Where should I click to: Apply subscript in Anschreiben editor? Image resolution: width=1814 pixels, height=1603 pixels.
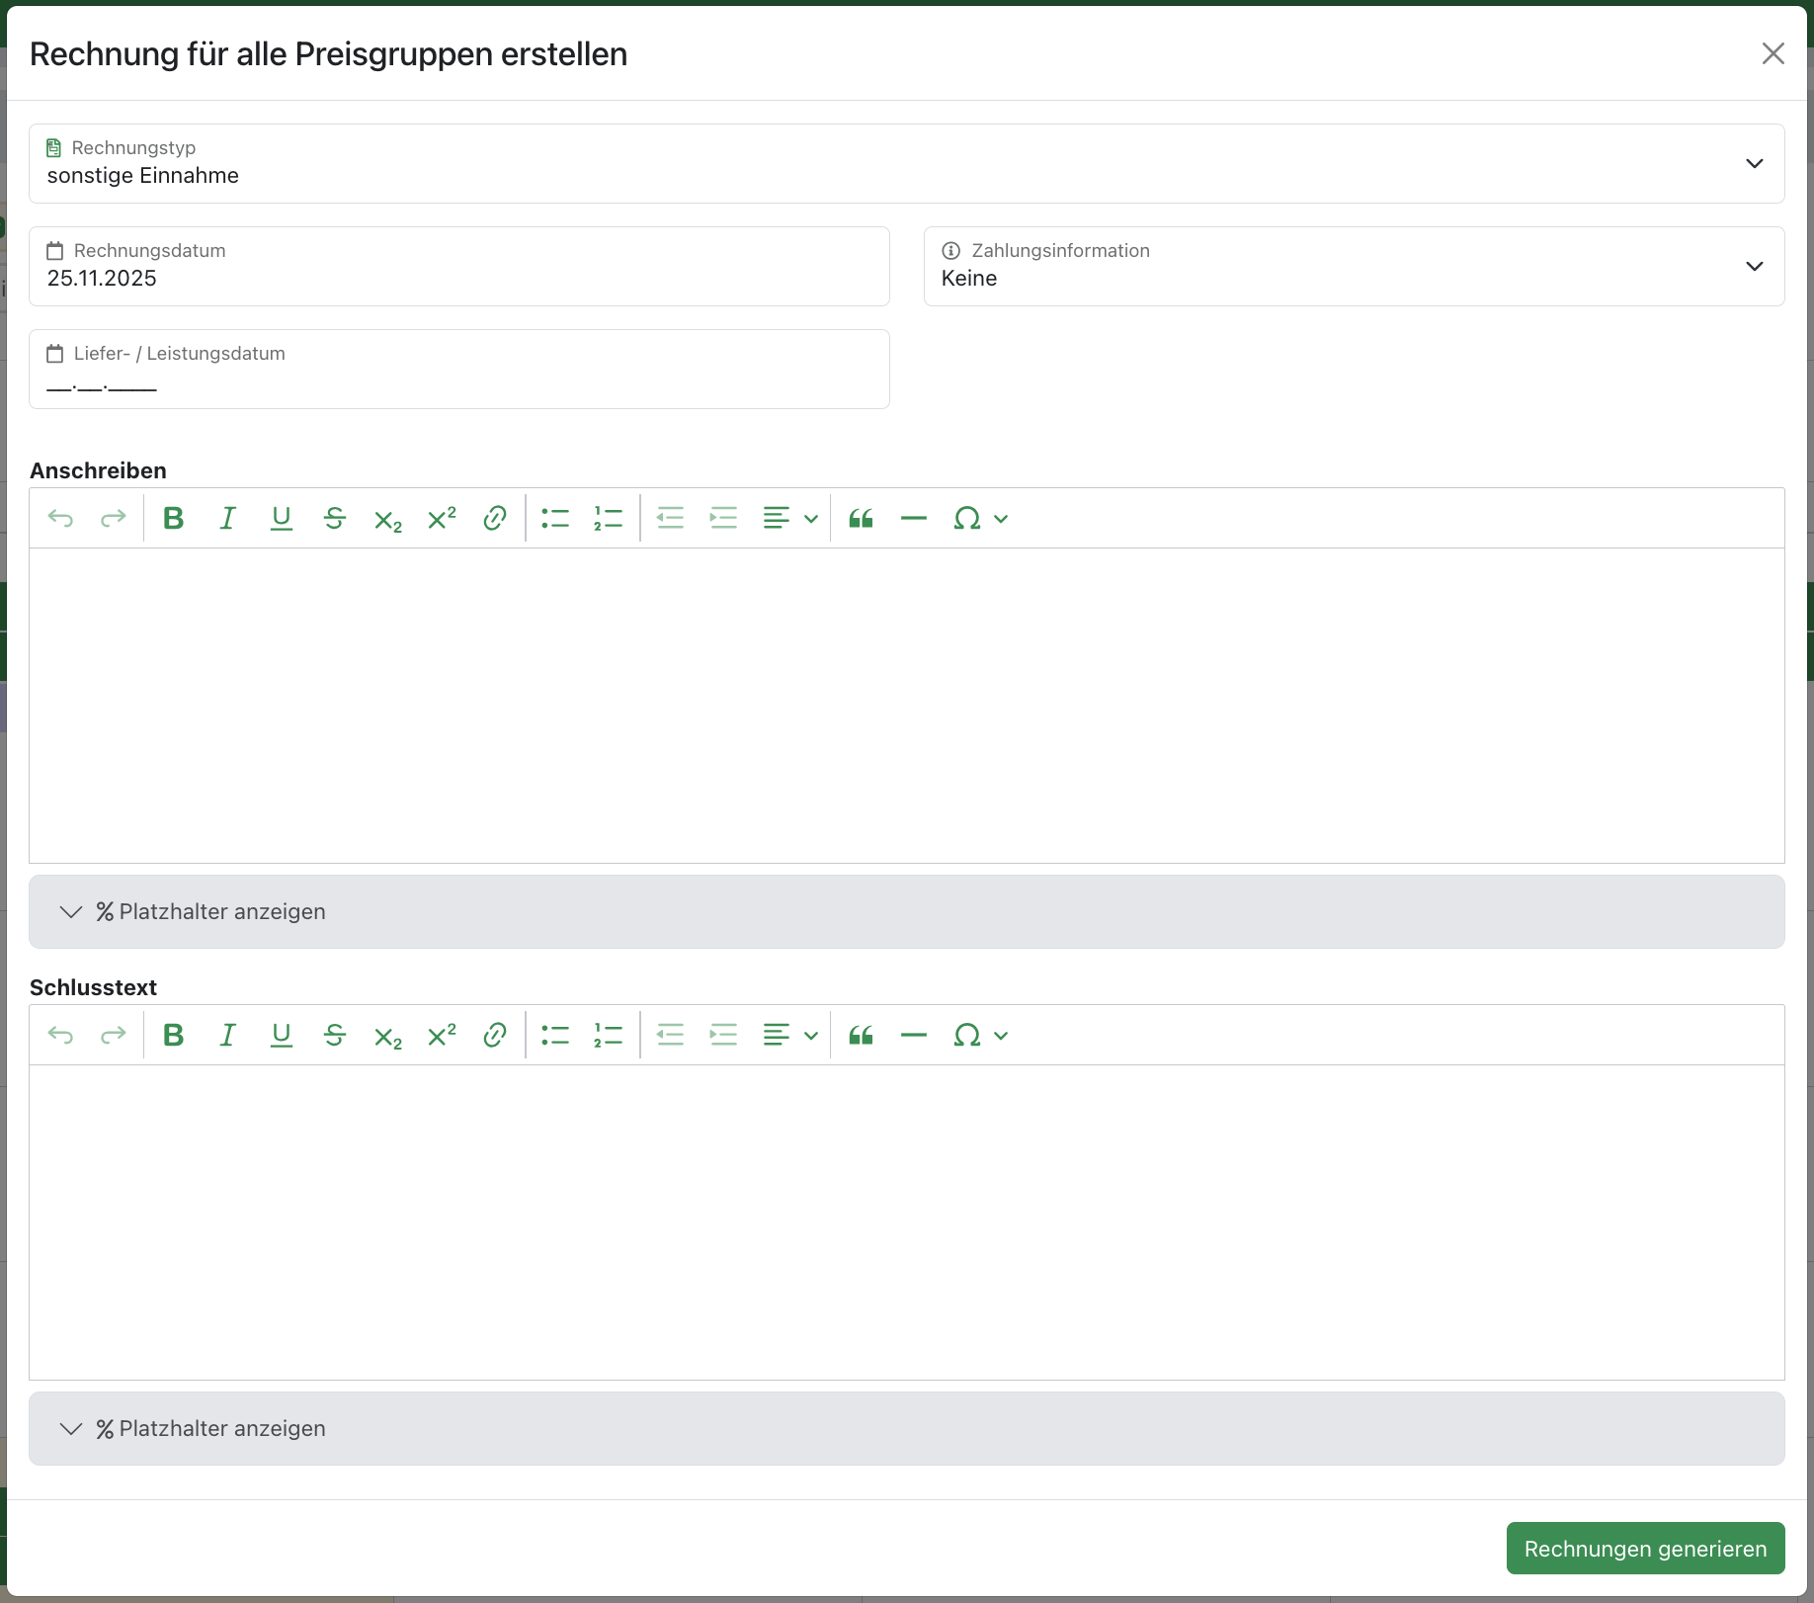[x=387, y=518]
